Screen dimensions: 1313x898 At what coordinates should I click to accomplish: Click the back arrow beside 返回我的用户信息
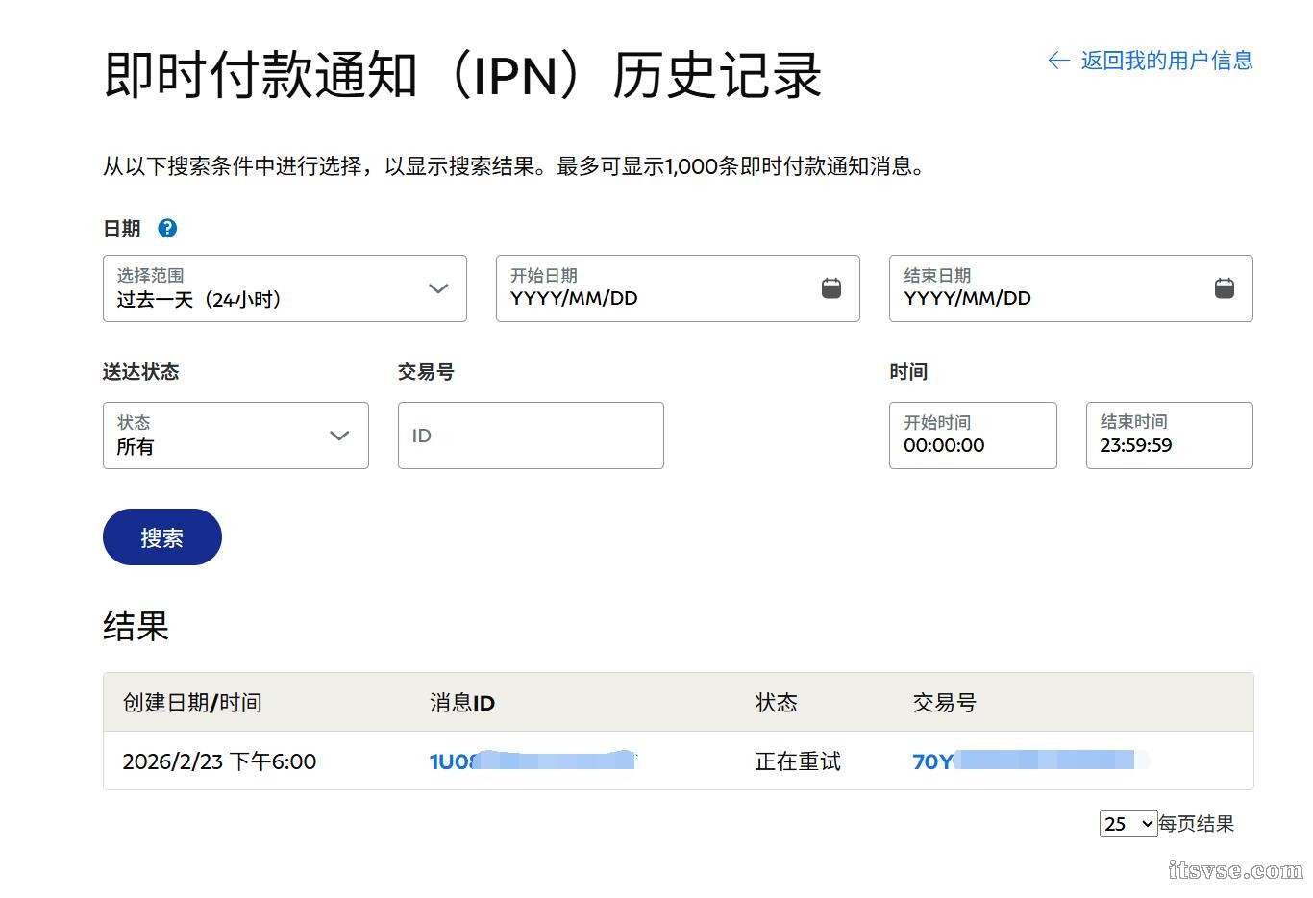tap(1056, 60)
